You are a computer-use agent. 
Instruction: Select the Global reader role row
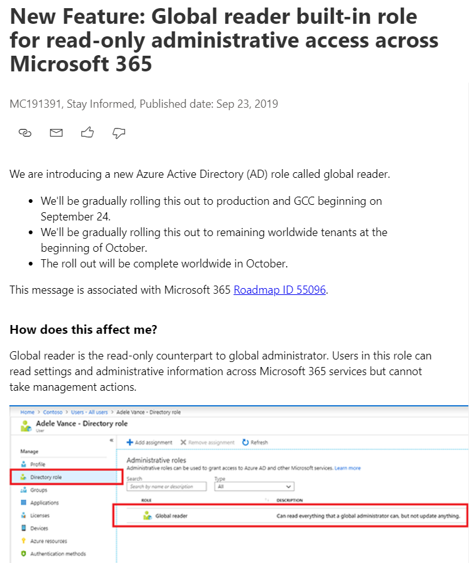click(x=290, y=515)
